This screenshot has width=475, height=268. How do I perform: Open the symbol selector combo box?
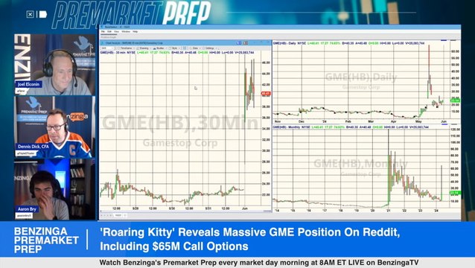[107, 48]
